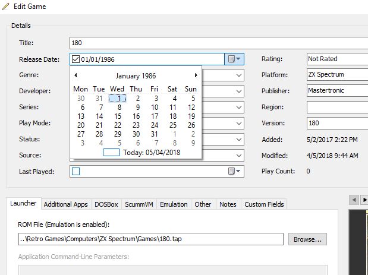Enable the Last Played checkbox

(76, 172)
